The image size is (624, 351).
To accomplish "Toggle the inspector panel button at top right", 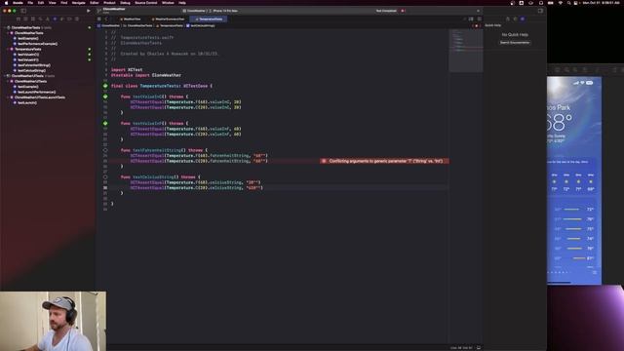I will (x=540, y=11).
